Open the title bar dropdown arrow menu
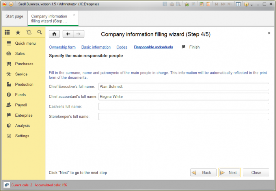The width and height of the screenshot is (276, 191). point(11,4)
